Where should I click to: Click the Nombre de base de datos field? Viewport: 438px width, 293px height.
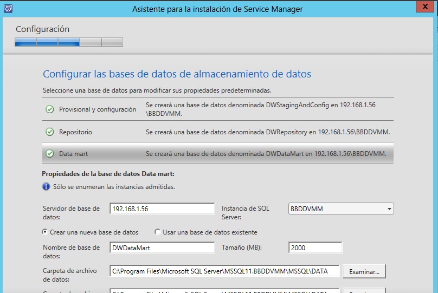coord(162,248)
